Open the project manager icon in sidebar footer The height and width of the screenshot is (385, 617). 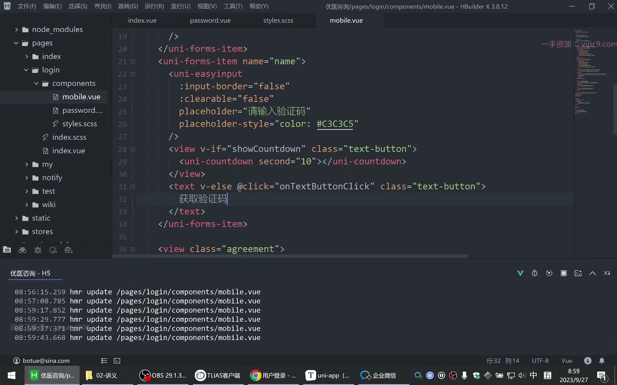coord(7,250)
